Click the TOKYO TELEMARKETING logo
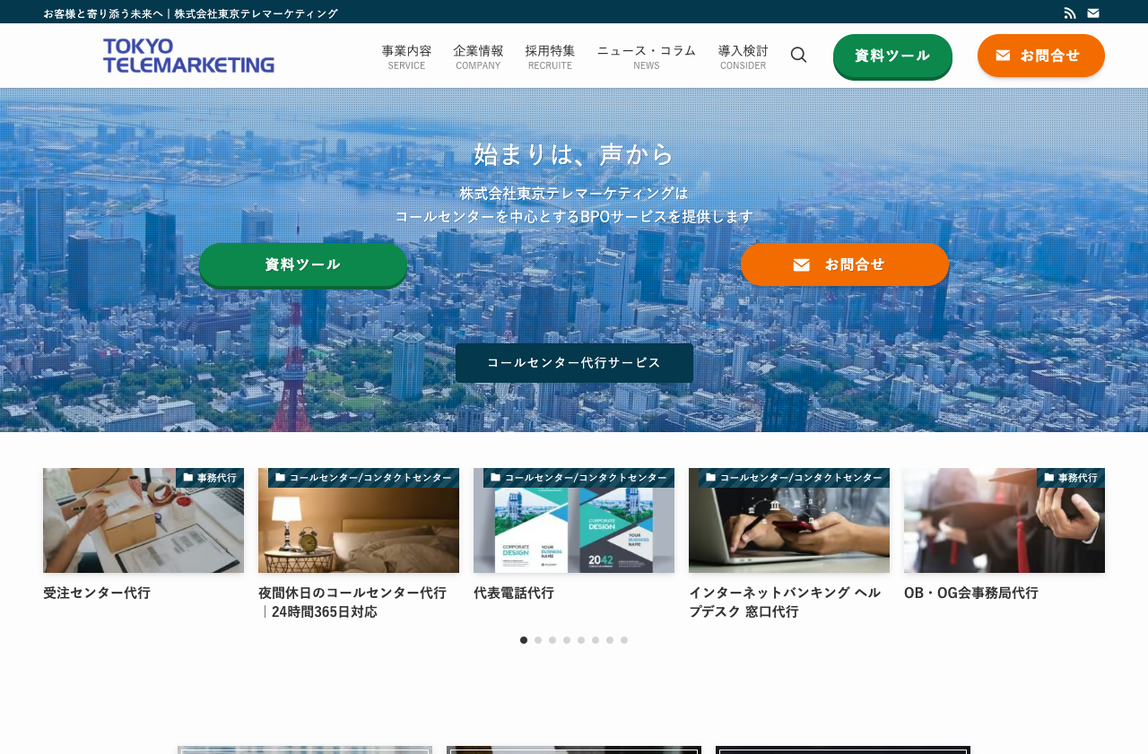Viewport: 1148px width, 754px height. point(188,55)
